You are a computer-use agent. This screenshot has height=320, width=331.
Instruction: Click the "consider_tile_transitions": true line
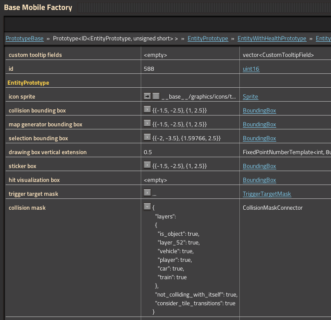(x=195, y=304)
